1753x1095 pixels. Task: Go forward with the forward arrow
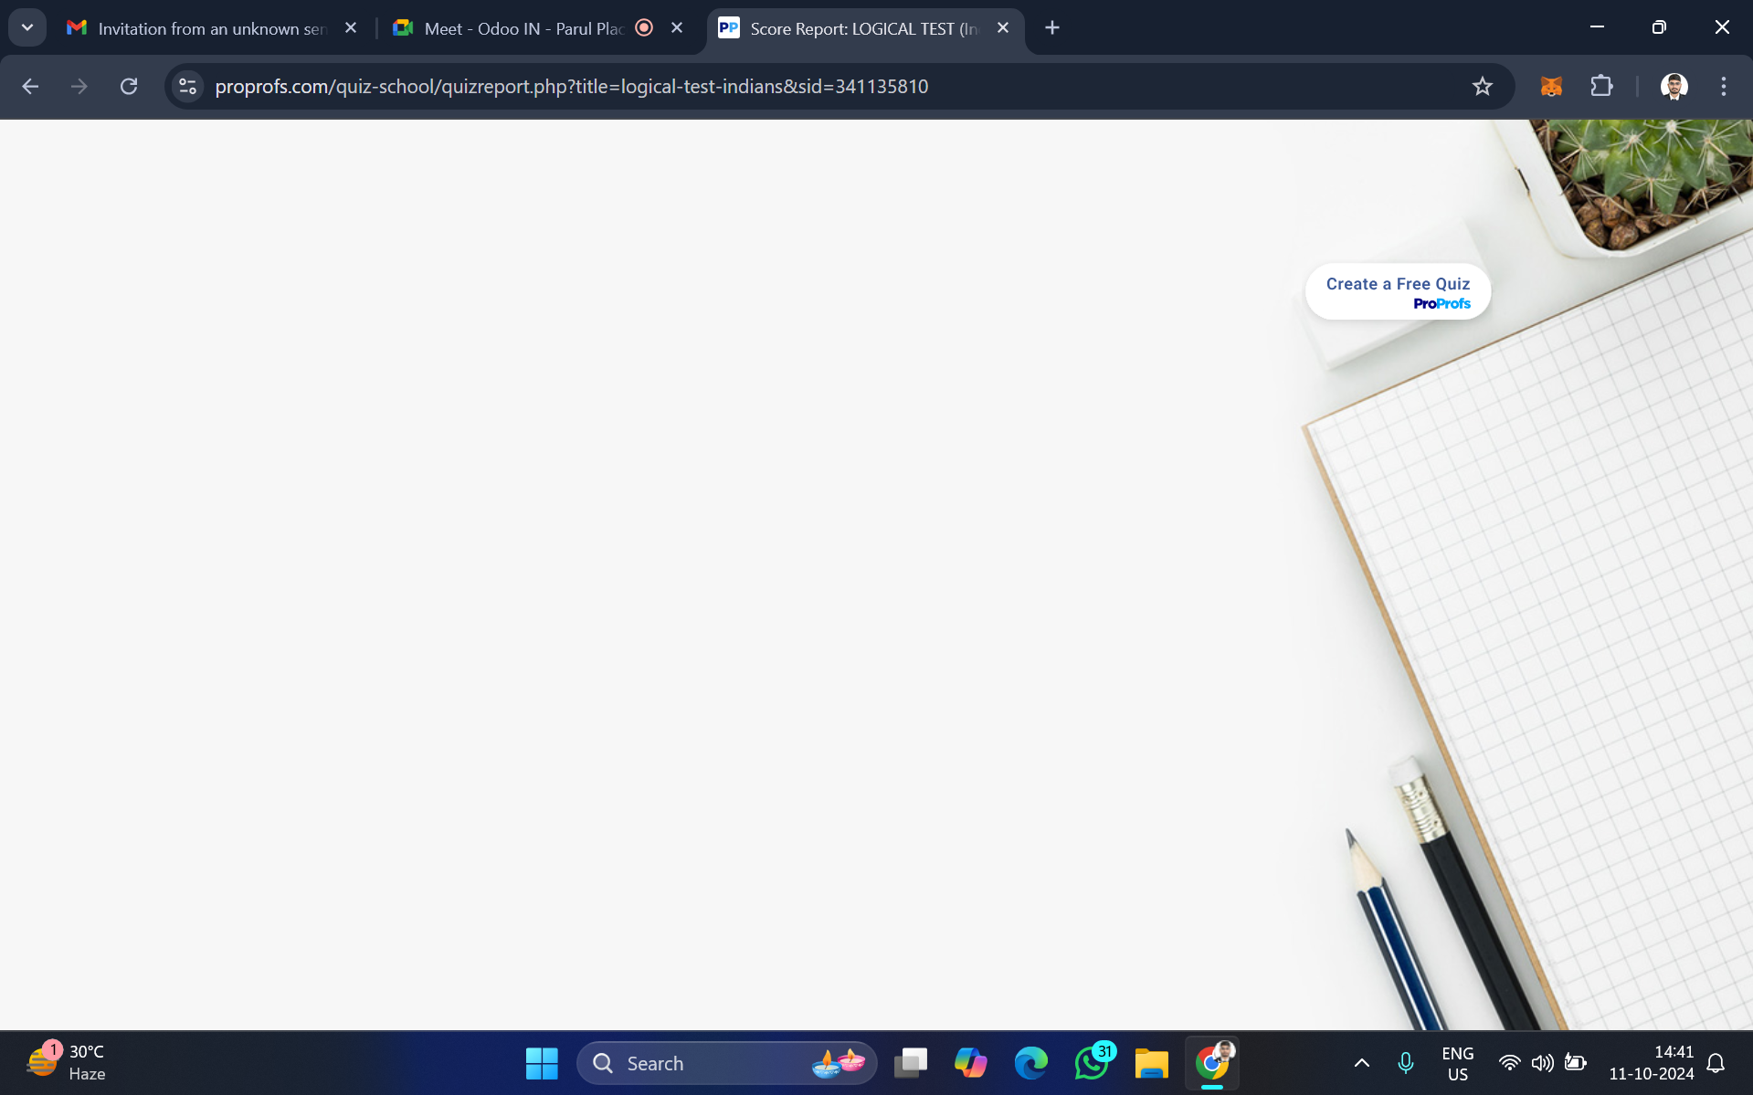79,87
